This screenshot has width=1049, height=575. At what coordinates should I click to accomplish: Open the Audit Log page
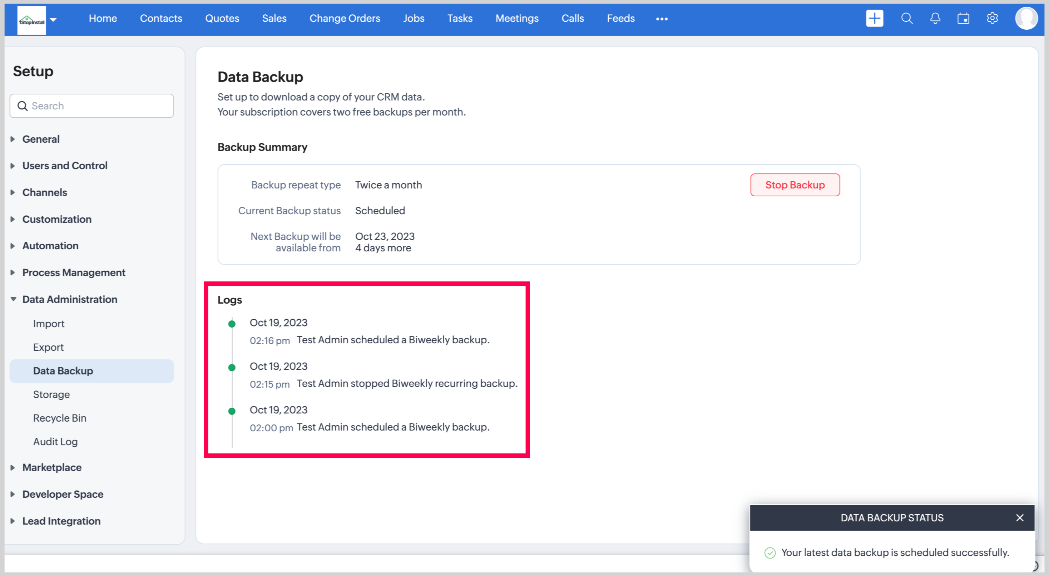point(55,441)
